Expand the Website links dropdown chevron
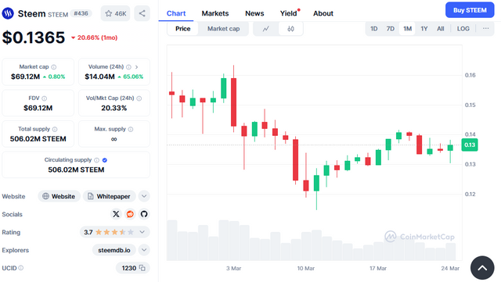501x282 pixels. pos(144,196)
